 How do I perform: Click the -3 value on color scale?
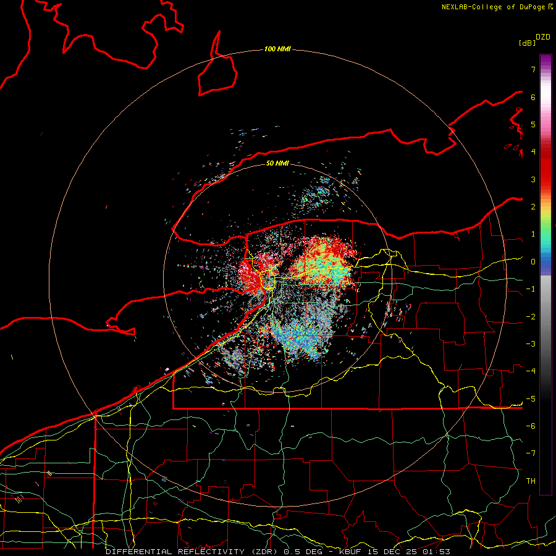tap(531, 344)
